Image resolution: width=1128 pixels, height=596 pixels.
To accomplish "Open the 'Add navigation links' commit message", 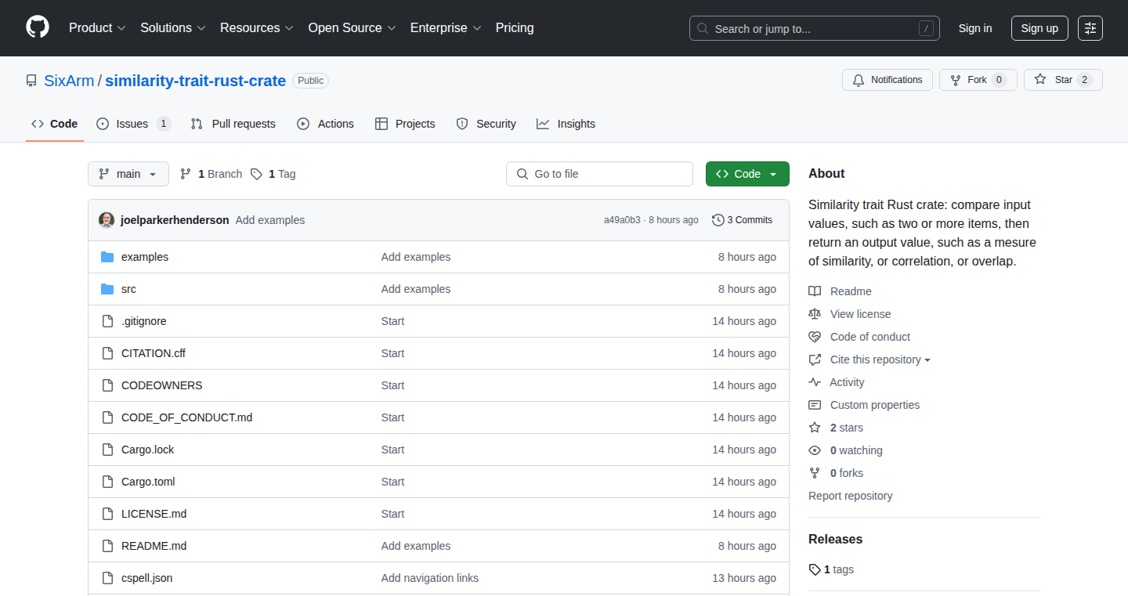I will coord(430,578).
